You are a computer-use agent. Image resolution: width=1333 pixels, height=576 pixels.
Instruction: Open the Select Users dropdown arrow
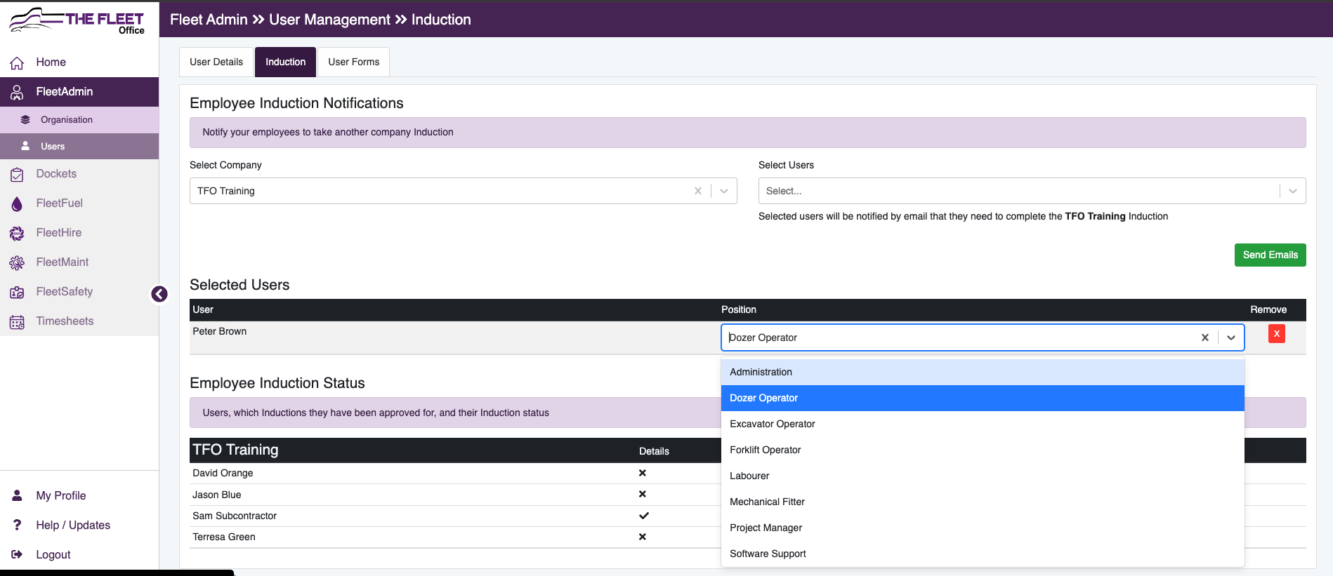pyautogui.click(x=1293, y=191)
